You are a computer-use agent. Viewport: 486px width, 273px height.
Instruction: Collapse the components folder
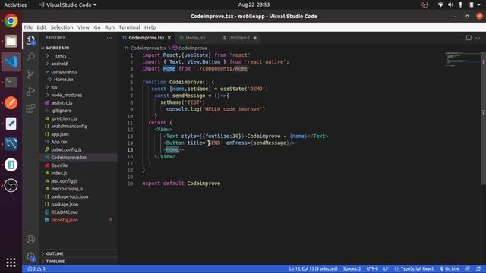[x=64, y=71]
